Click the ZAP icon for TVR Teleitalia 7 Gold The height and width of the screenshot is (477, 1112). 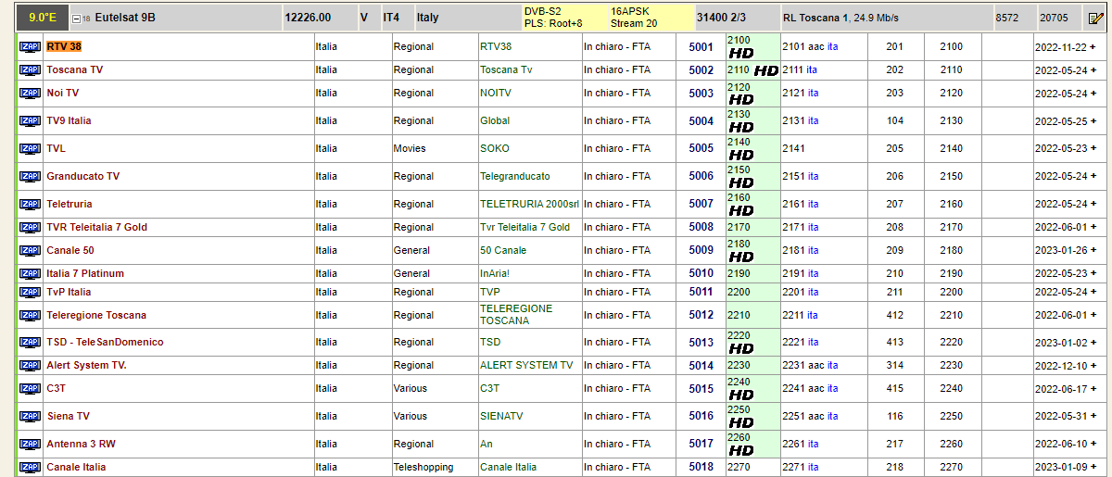coord(30,227)
